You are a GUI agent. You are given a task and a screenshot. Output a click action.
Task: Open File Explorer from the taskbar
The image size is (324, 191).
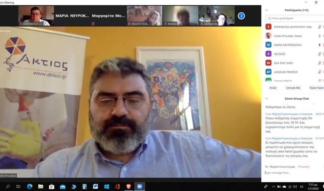pos(41,186)
